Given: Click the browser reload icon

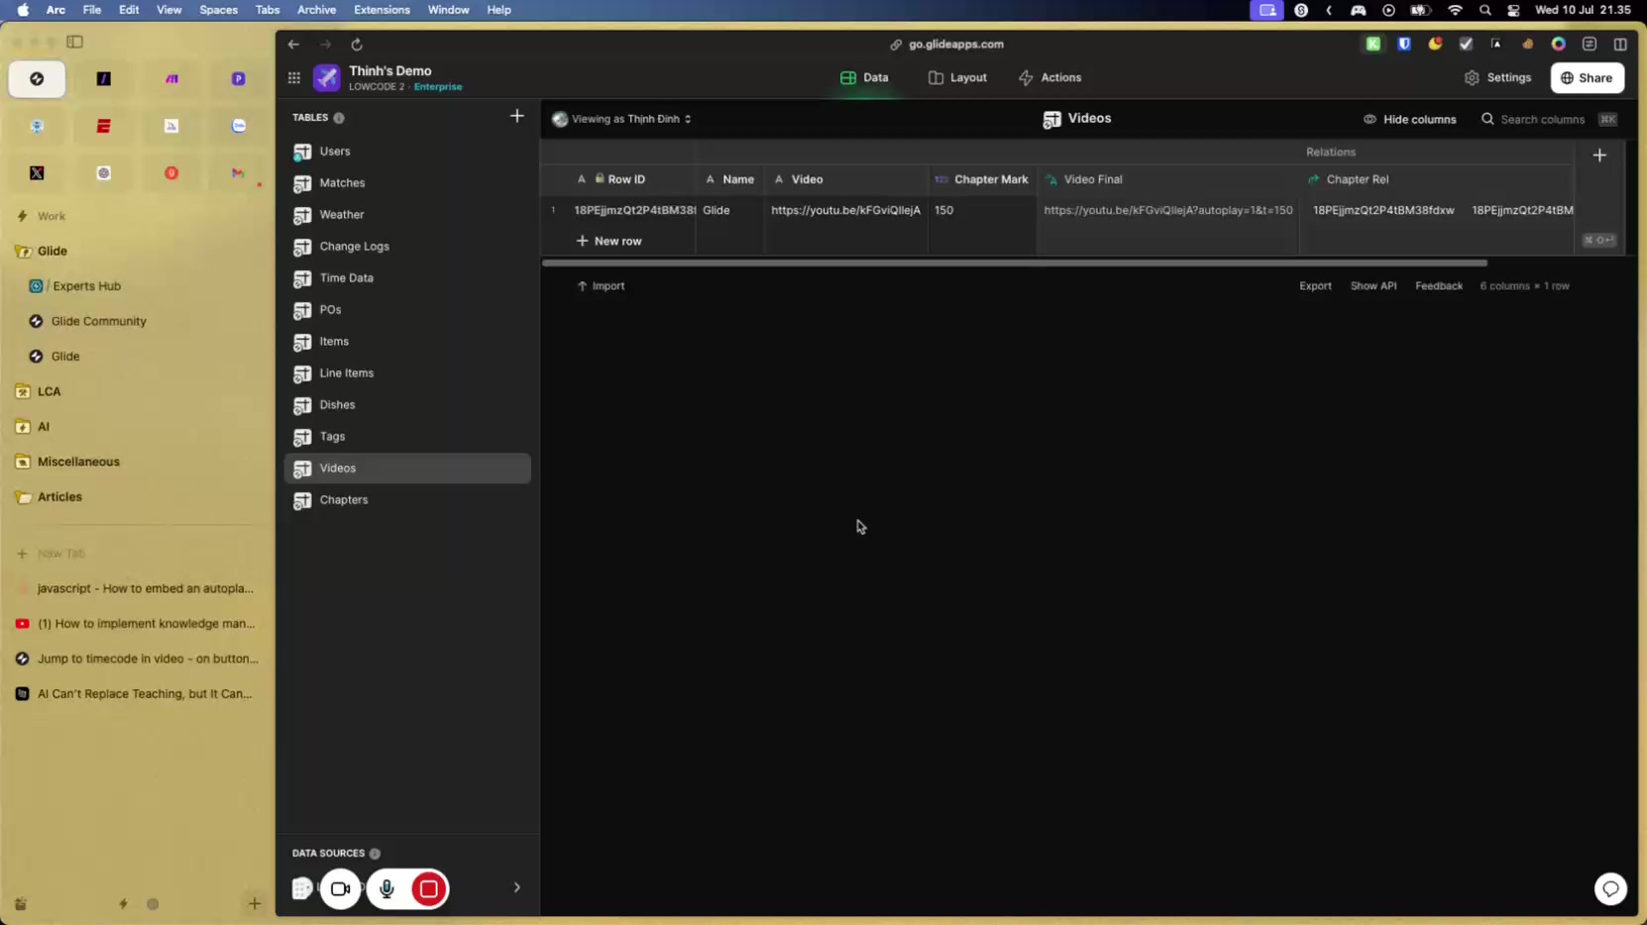Looking at the screenshot, I should (357, 45).
